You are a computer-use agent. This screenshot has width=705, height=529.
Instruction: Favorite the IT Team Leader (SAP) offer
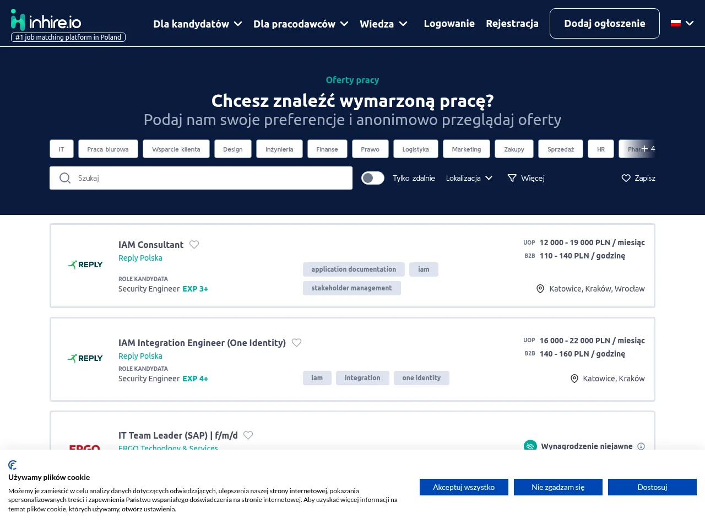[248, 435]
